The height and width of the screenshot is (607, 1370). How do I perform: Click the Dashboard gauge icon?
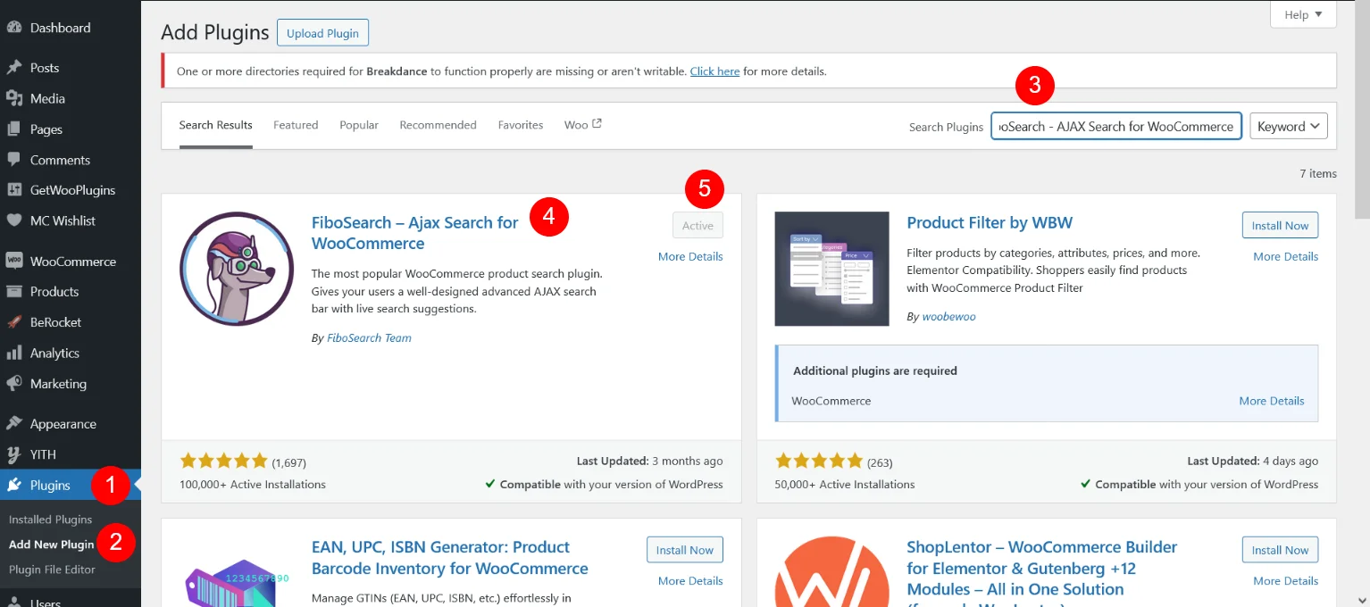point(14,28)
